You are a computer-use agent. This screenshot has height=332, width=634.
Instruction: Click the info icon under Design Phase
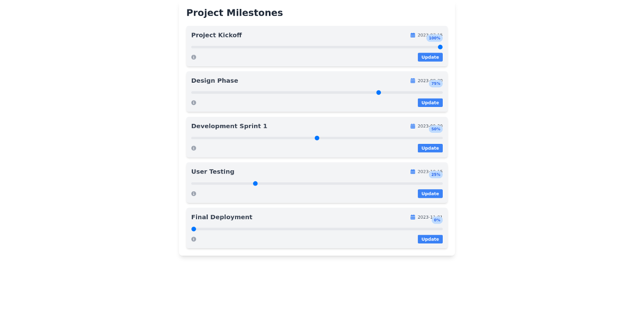(193, 102)
